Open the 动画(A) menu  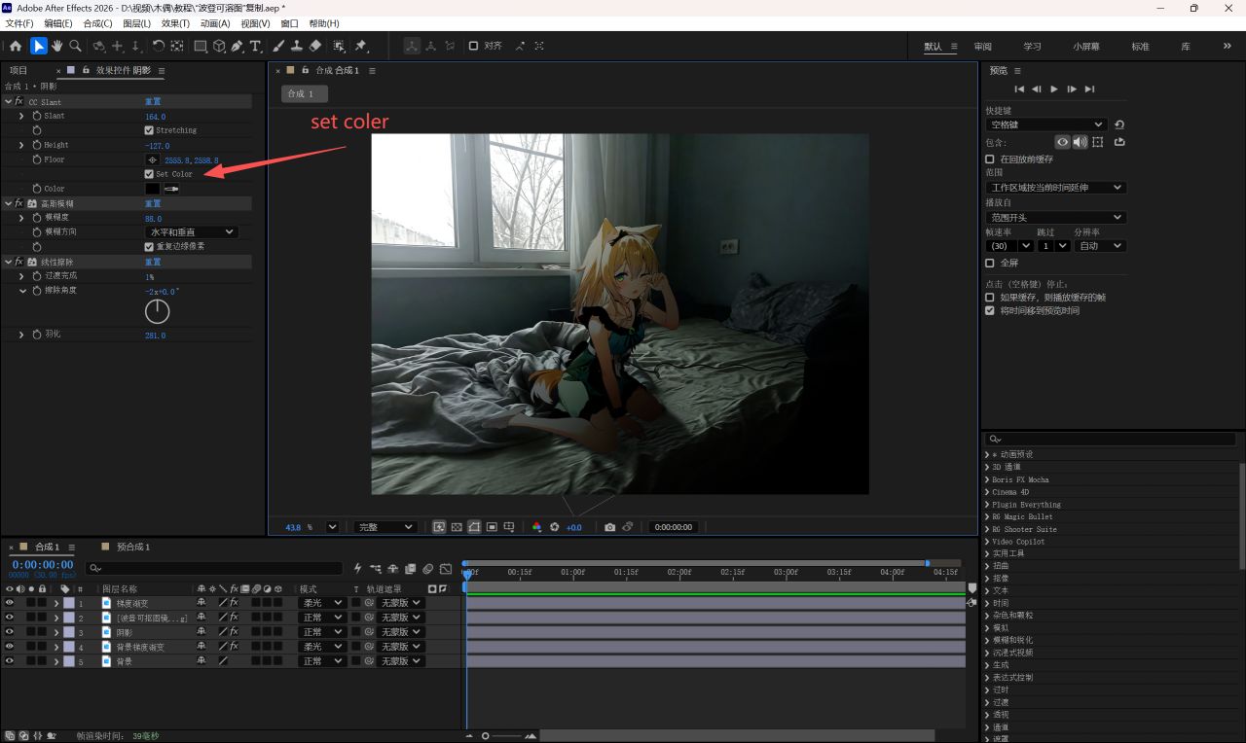tap(216, 23)
